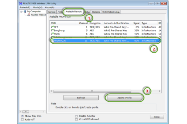The height and width of the screenshot is (124, 187).
Task: Open the Refresh(R) menu
Action: coord(25,7)
